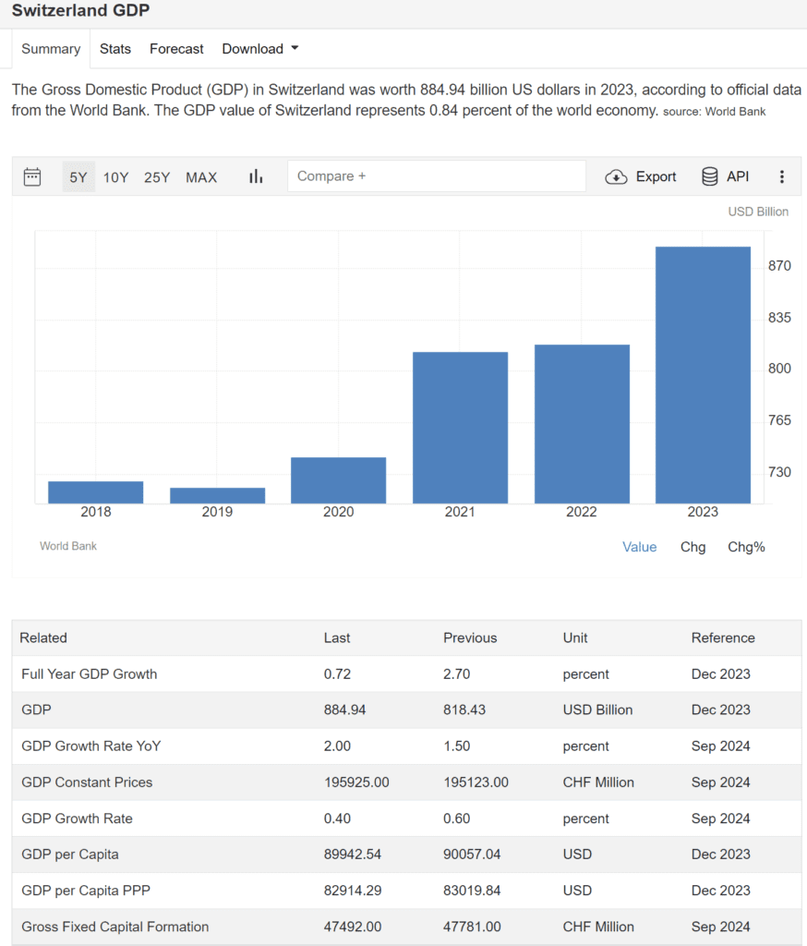This screenshot has height=946, width=807.
Task: Select the chart type icon
Action: pos(255,176)
